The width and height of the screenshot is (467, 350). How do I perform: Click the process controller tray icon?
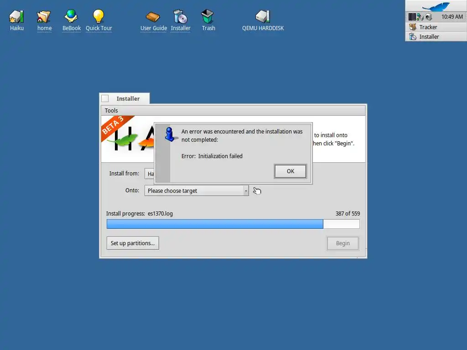pos(412,17)
